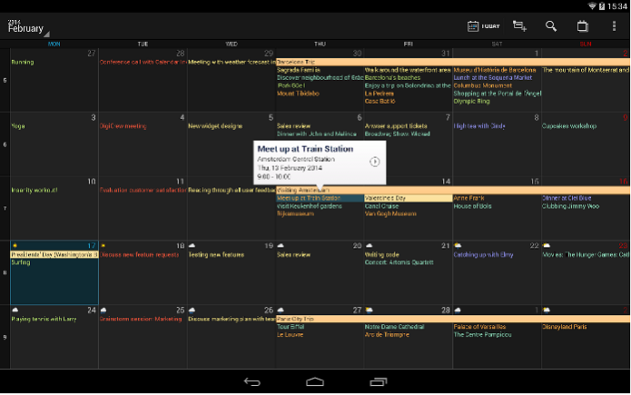Open Presidents' Day event on 17
The image size is (631, 395).
click(x=54, y=254)
